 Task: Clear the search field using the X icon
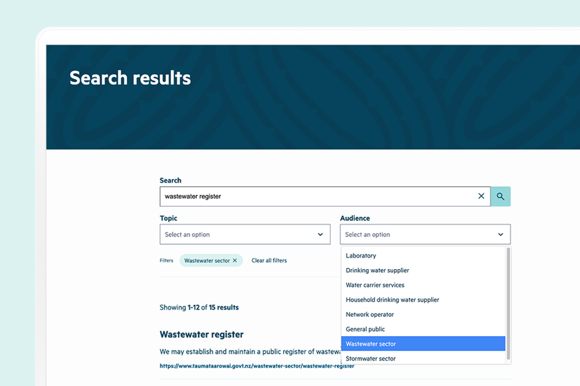(x=481, y=196)
